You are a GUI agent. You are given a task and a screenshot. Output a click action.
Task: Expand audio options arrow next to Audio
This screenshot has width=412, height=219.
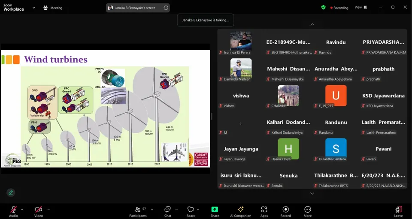(22, 209)
